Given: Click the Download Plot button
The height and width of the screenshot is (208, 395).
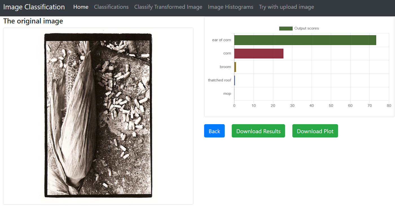Looking at the screenshot, I should pos(315,131).
